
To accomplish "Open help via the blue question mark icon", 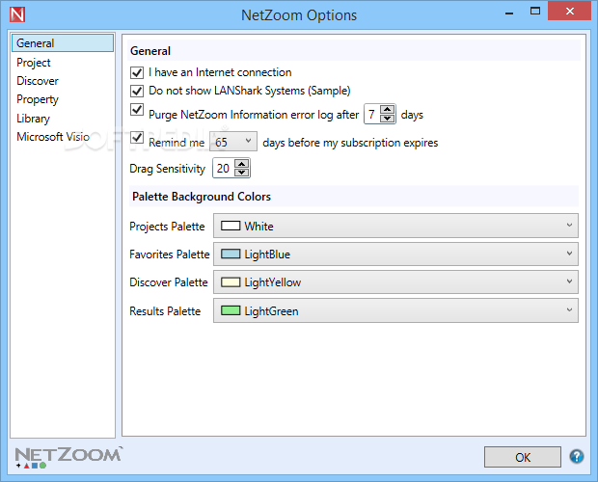I will click(x=576, y=456).
